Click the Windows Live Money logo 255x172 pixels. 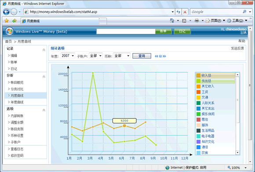pyautogui.click(x=9, y=31)
